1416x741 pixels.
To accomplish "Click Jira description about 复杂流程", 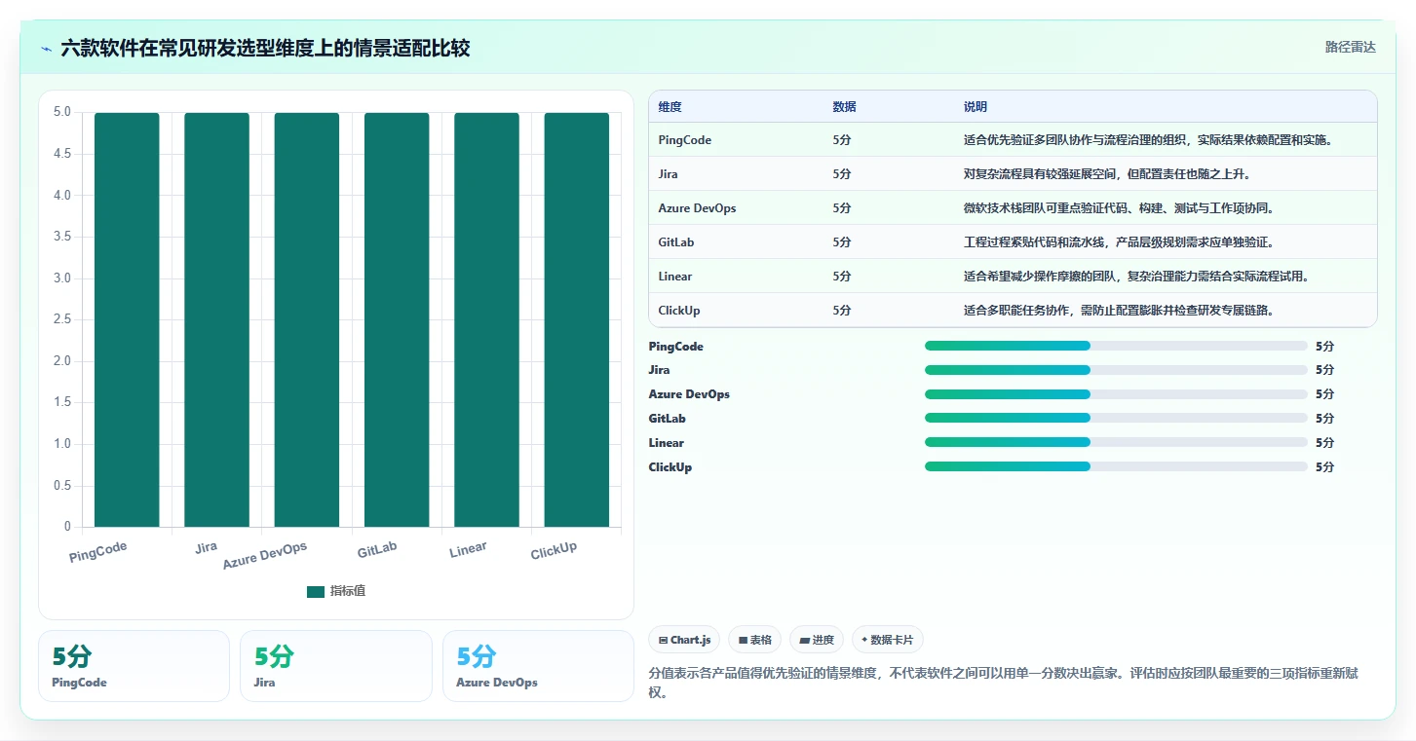I will pos(1107,174).
